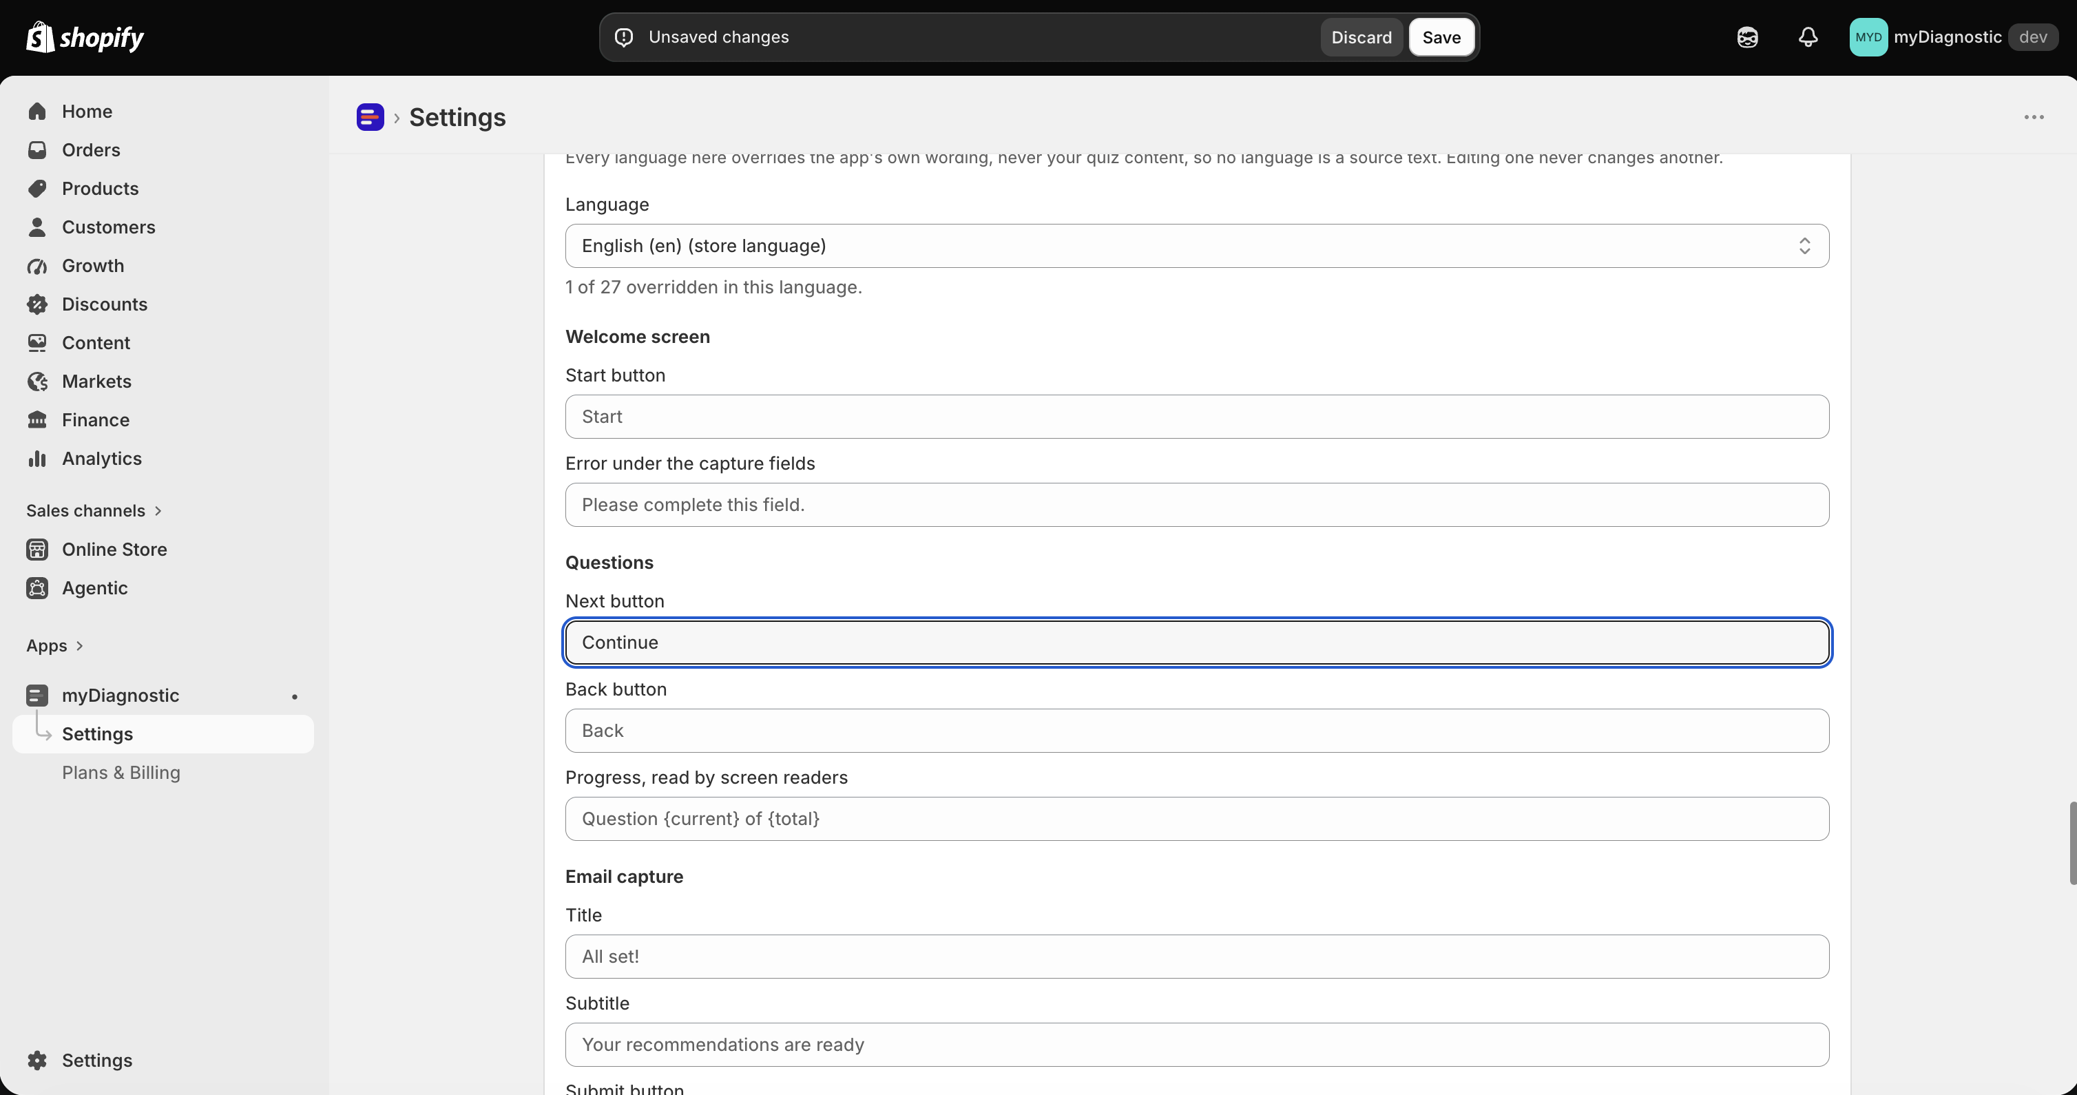2077x1095 pixels.
Task: Click the Unsaved changes alert icon
Action: click(x=624, y=37)
